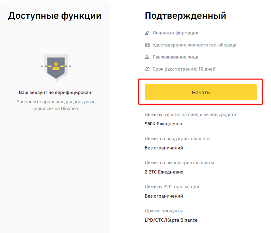Click the Подтвержденный heading
Screen dimensions: 271x233
tap(185, 15)
